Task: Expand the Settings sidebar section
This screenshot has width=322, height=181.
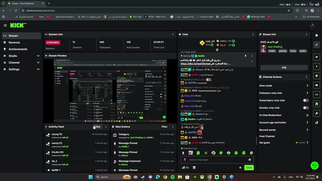Action: tap(38, 69)
